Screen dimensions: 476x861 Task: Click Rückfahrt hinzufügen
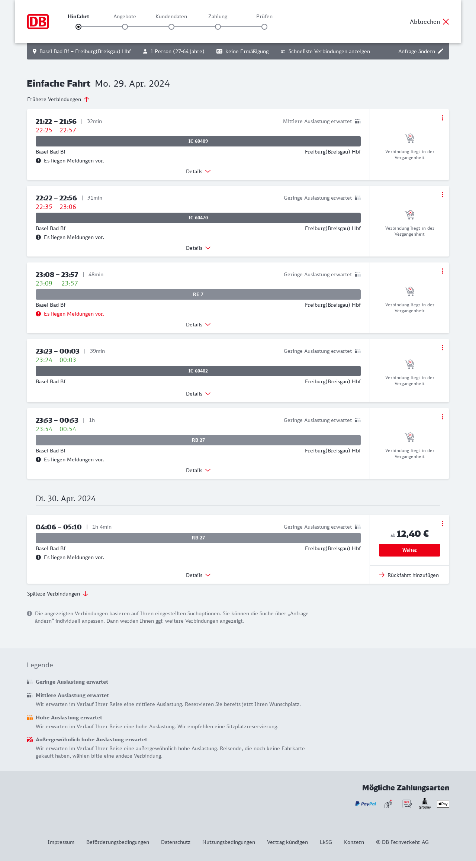pos(409,575)
